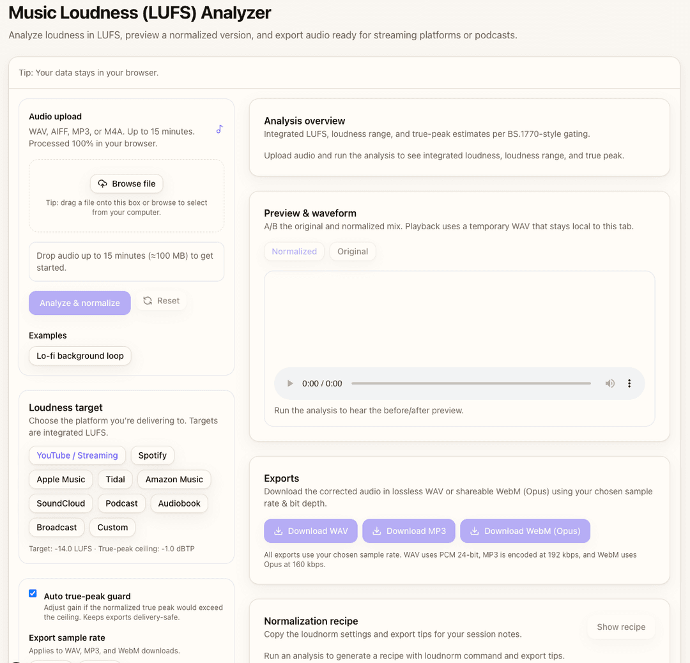Click the music note icon in Audio upload
Viewport: 690px width, 663px height.
click(x=219, y=129)
